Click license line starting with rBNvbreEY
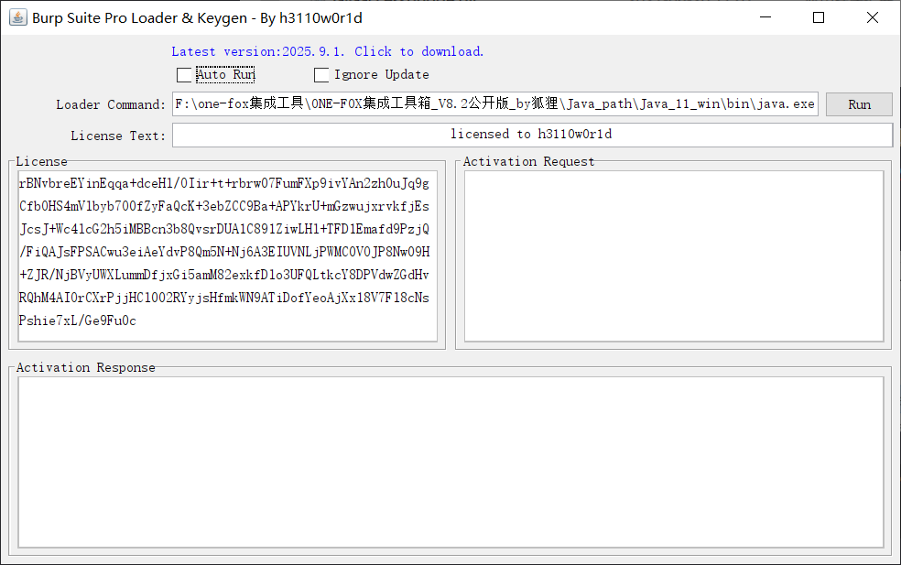 pos(224,183)
